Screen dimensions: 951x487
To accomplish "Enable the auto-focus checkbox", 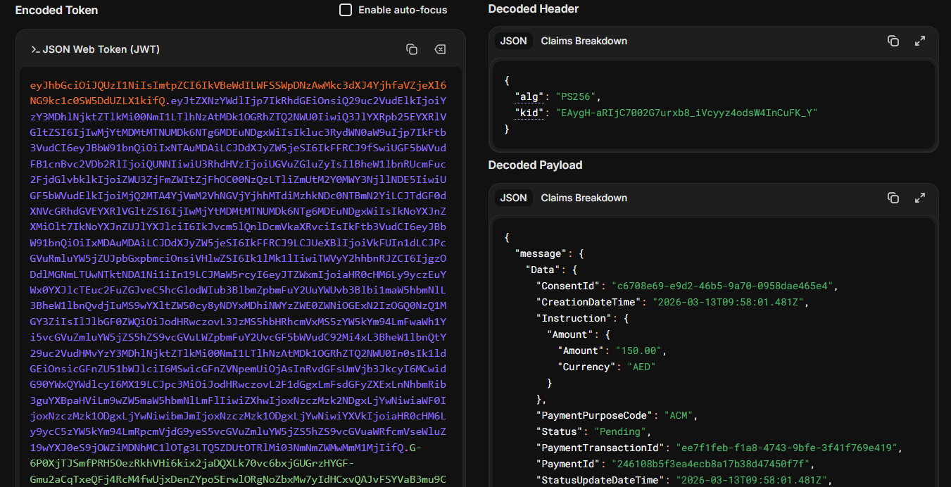I will coord(345,10).
